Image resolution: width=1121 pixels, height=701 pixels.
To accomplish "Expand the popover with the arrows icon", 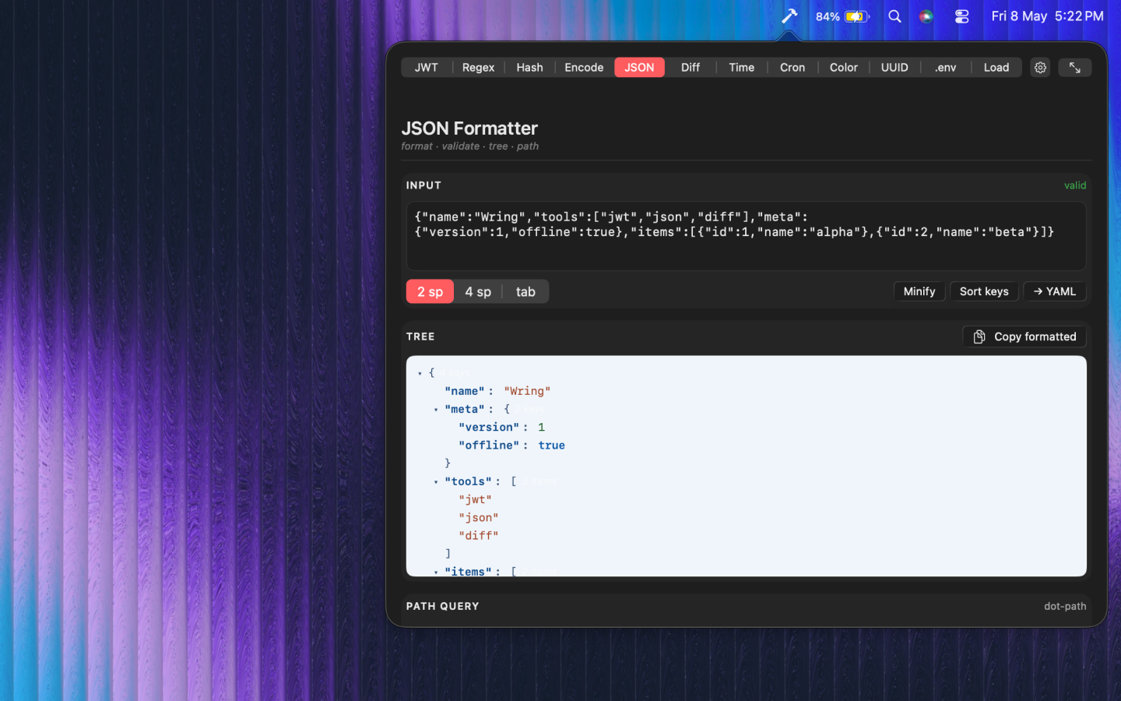I will click(x=1075, y=68).
